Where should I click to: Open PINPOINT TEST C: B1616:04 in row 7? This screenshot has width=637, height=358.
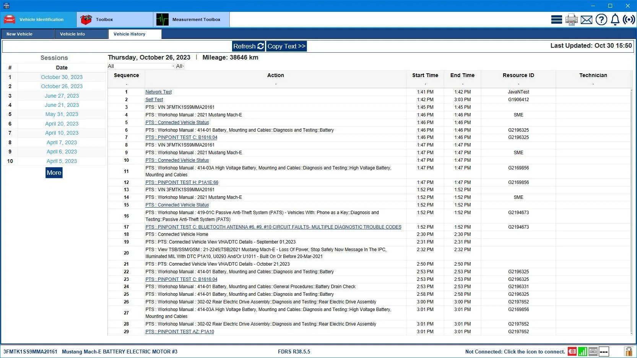coord(181,137)
